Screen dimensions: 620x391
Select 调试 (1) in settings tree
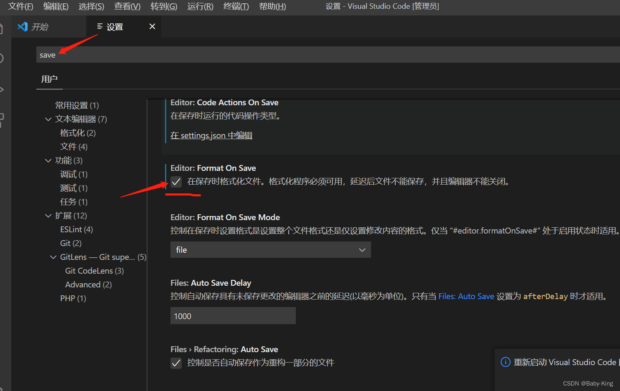pyautogui.click(x=74, y=174)
